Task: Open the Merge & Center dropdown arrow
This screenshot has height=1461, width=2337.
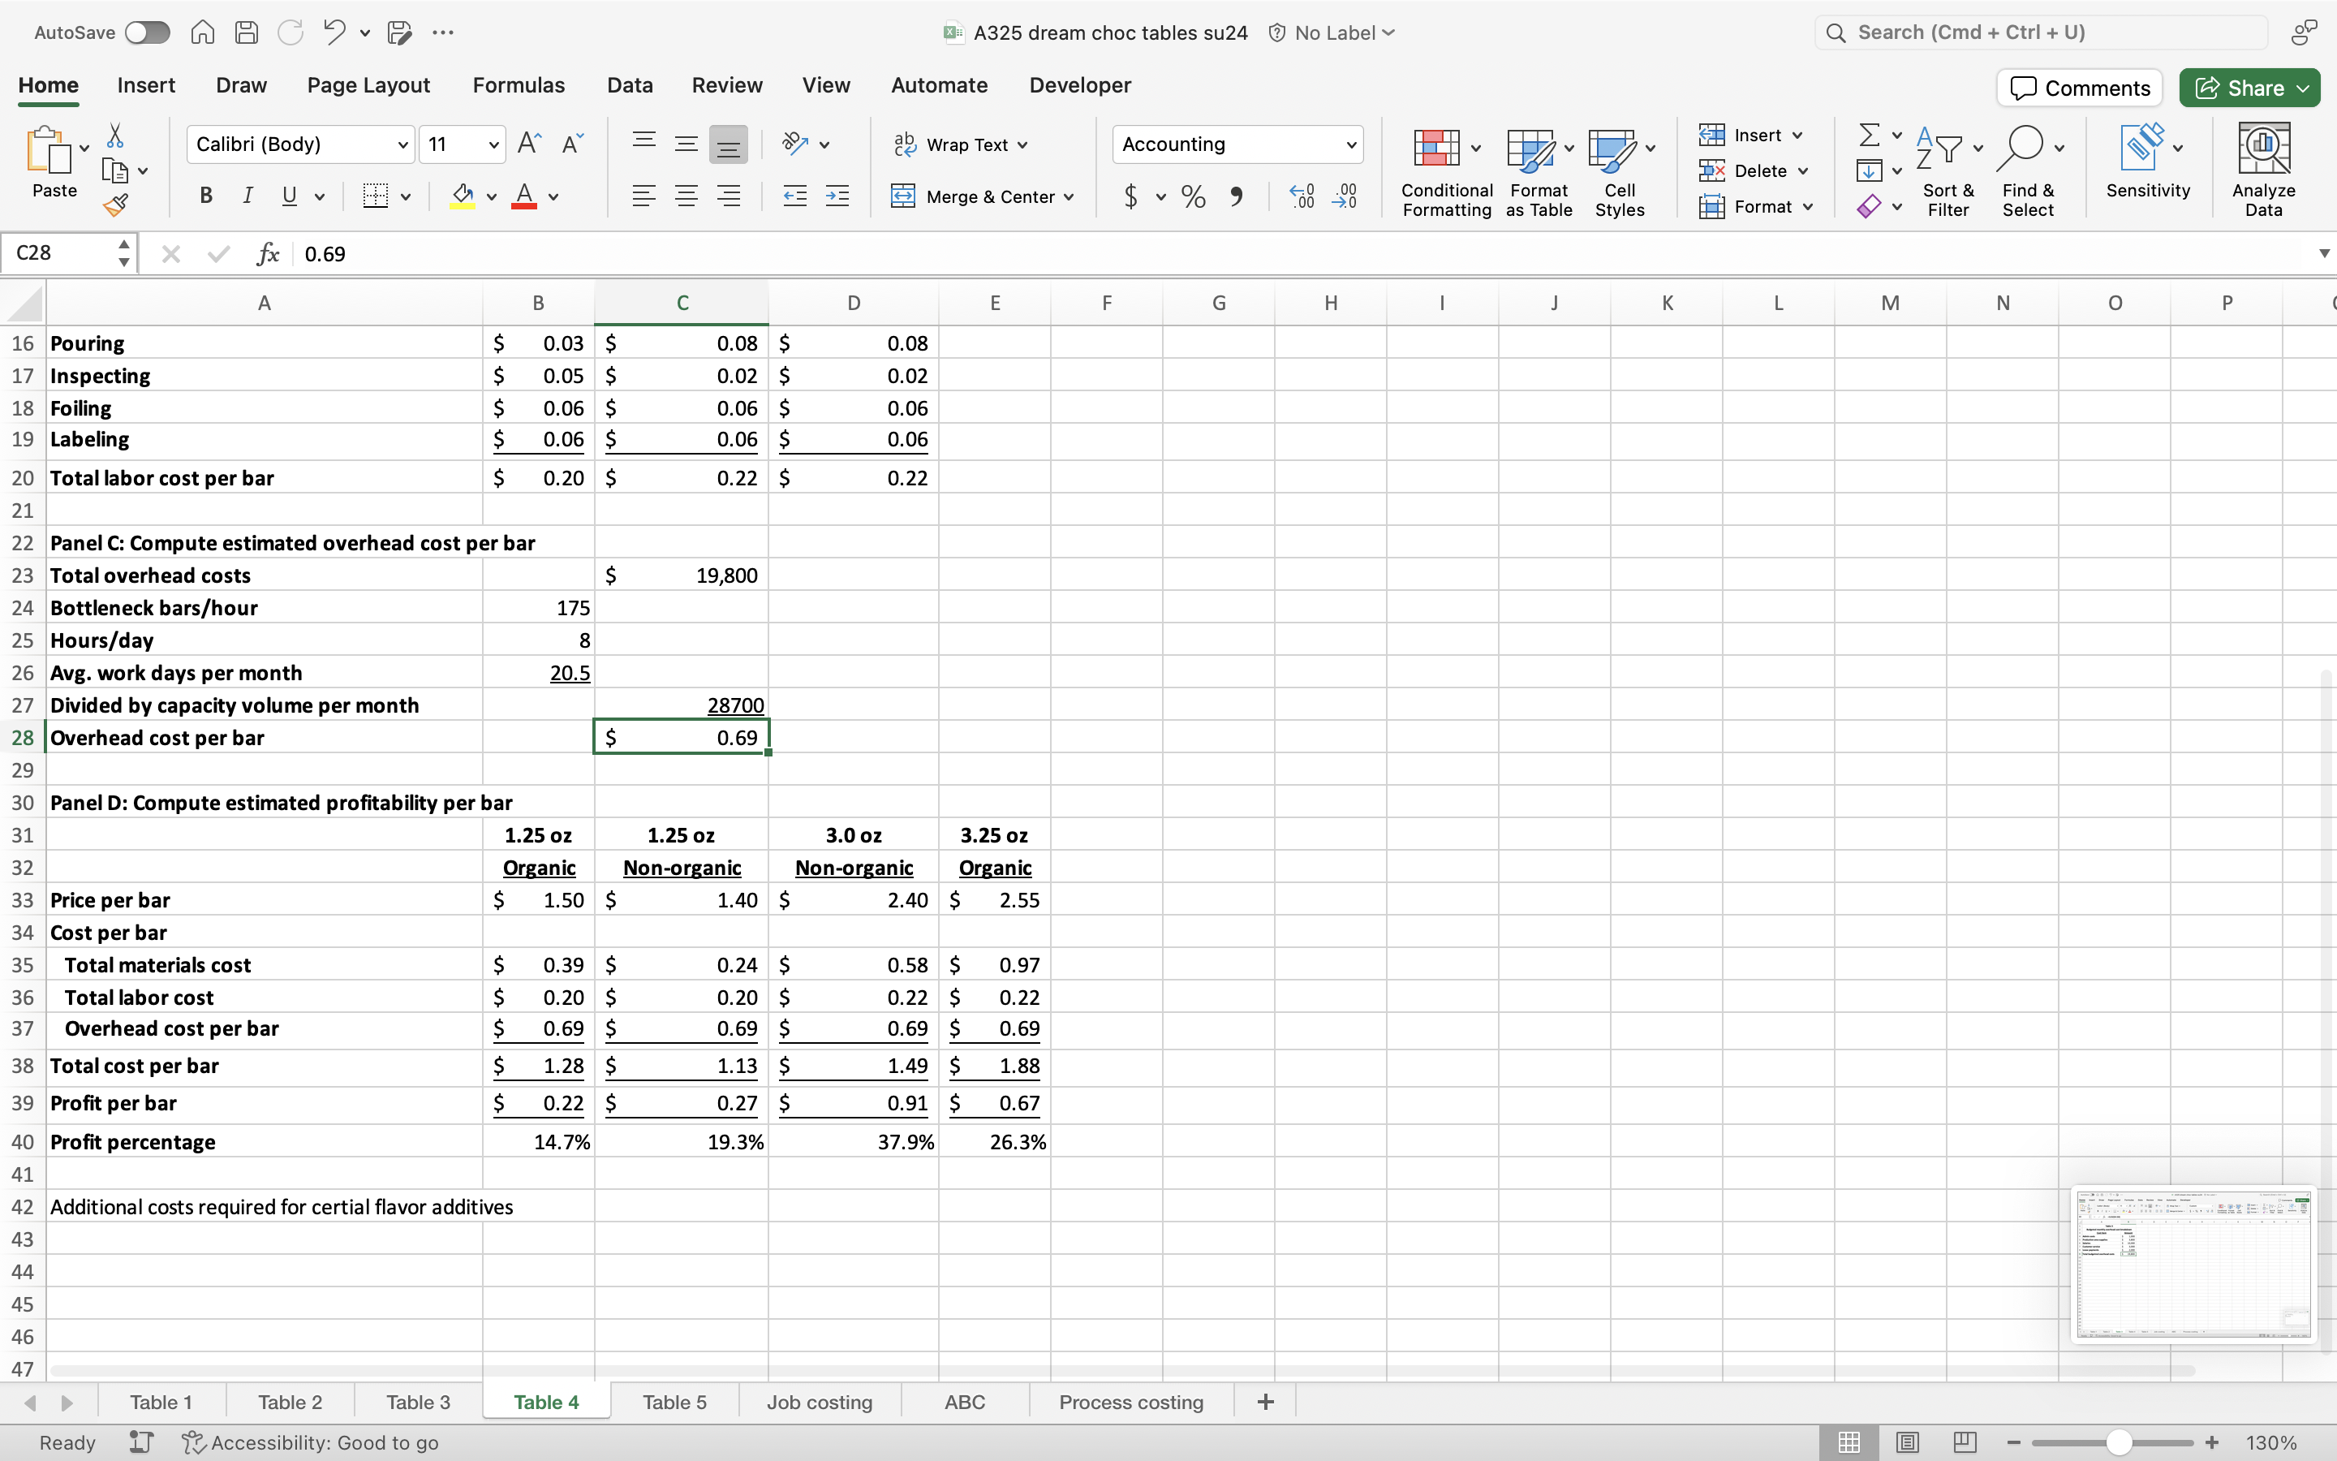Action: 1069,197
